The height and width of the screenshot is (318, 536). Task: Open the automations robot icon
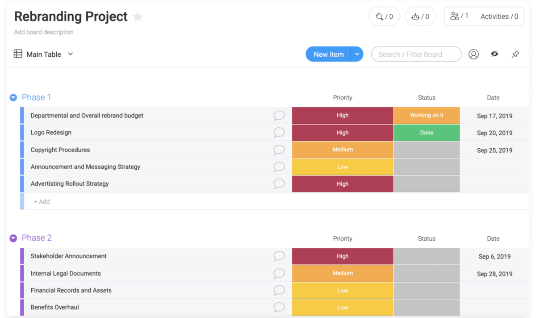420,17
